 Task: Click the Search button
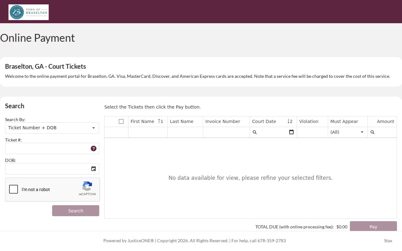click(x=76, y=211)
